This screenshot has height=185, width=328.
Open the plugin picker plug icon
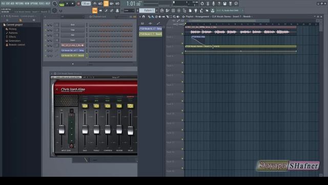click(x=196, y=10)
